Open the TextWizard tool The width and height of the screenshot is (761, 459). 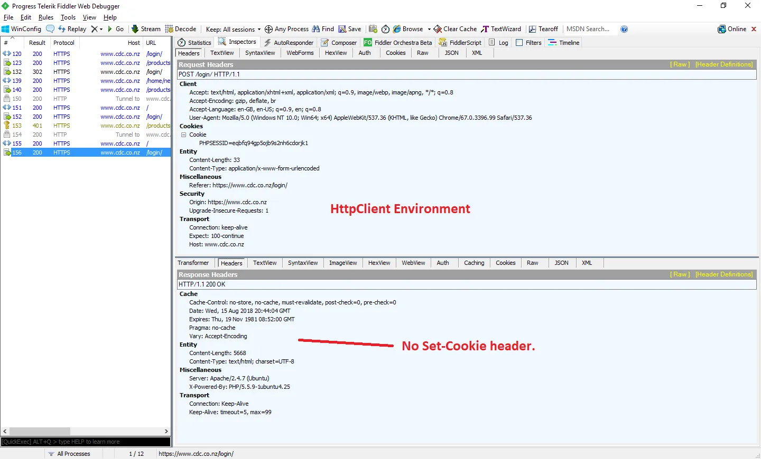pos(501,29)
